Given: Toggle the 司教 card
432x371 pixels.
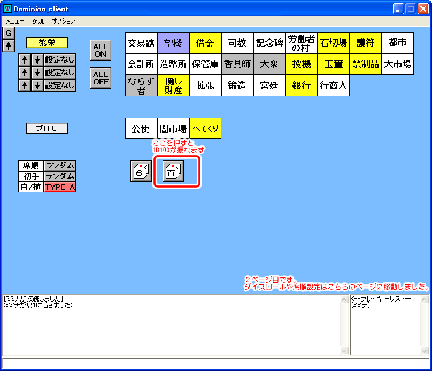Looking at the screenshot, I should 237,43.
